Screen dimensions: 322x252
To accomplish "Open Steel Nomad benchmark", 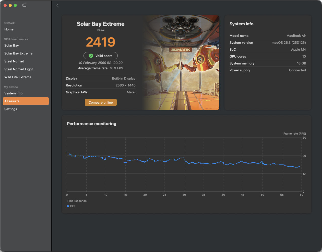I will click(14, 61).
